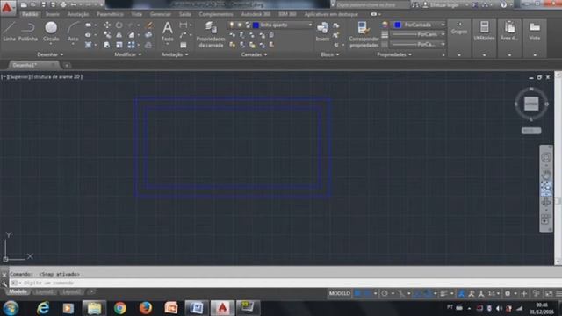The height and width of the screenshot is (316, 562).
Task: Open the annotation scale 1:1 dropdown
Action: tap(494, 293)
